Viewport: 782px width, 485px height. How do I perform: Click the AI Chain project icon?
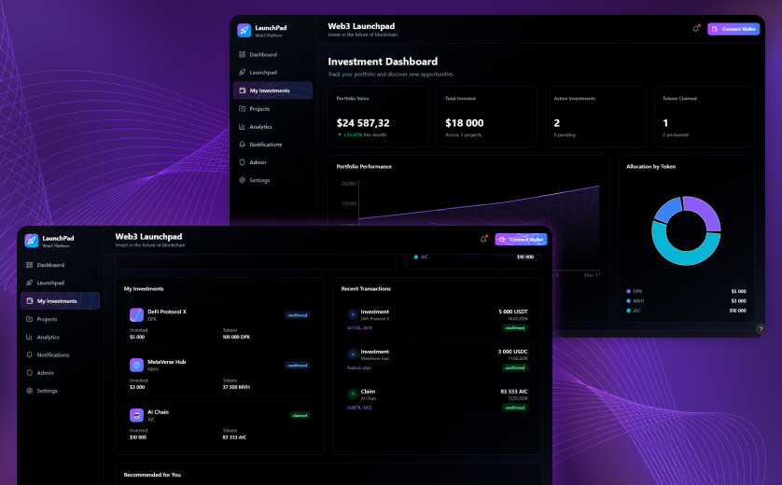pyautogui.click(x=135, y=415)
